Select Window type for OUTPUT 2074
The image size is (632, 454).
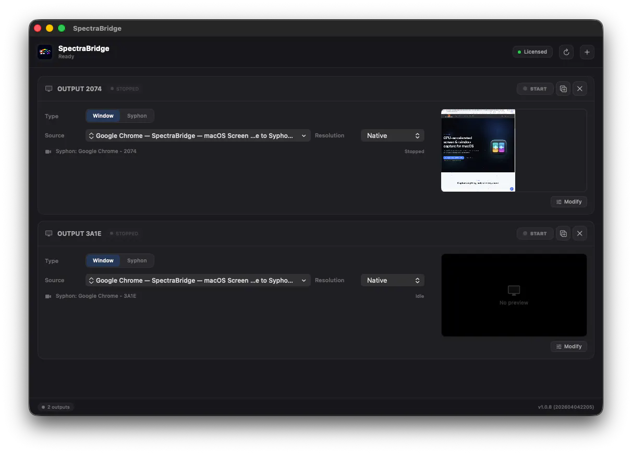103,116
